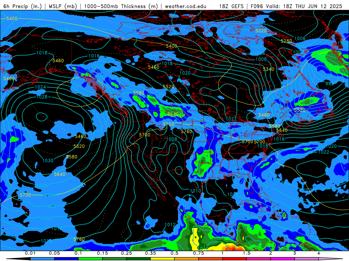This screenshot has width=349, height=261.
Task: Select the red 1–1.5 legend swatch
Action: coord(235,259)
